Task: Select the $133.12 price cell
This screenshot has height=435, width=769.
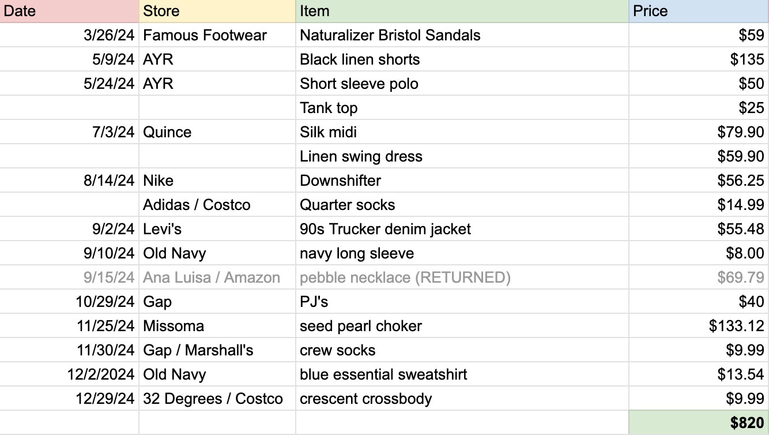Action: pos(699,326)
